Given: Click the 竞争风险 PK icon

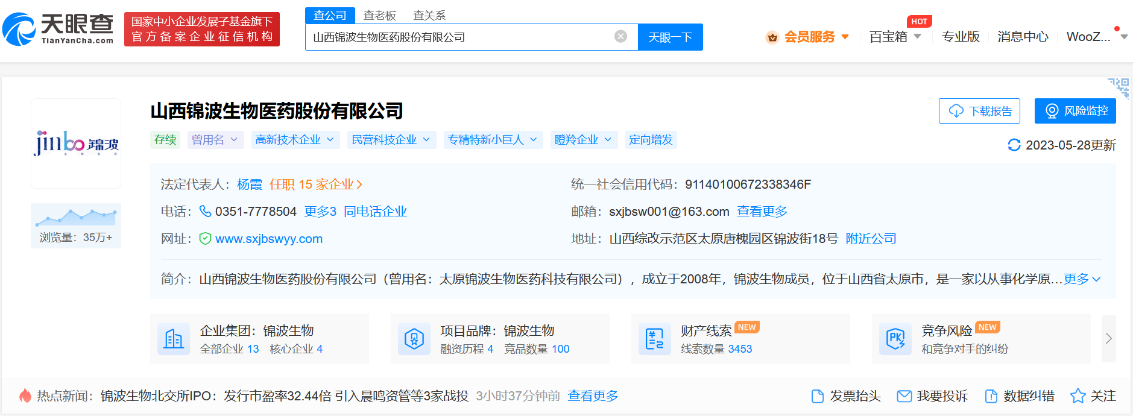Looking at the screenshot, I should [x=895, y=339].
